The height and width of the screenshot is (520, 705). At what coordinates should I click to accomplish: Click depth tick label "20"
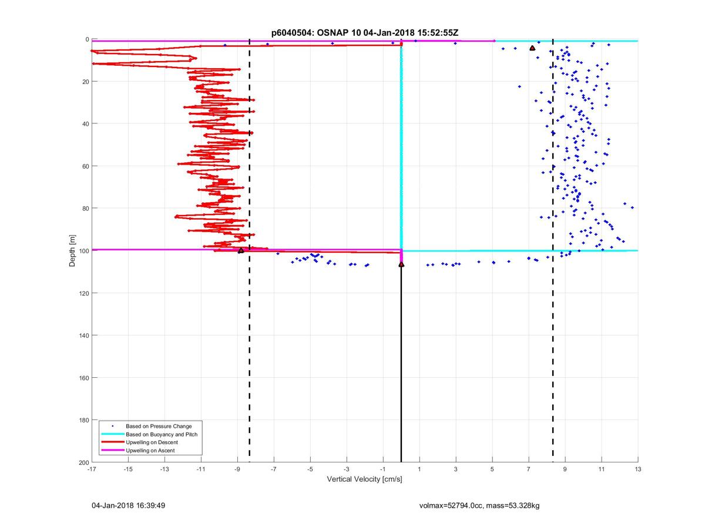(85, 82)
